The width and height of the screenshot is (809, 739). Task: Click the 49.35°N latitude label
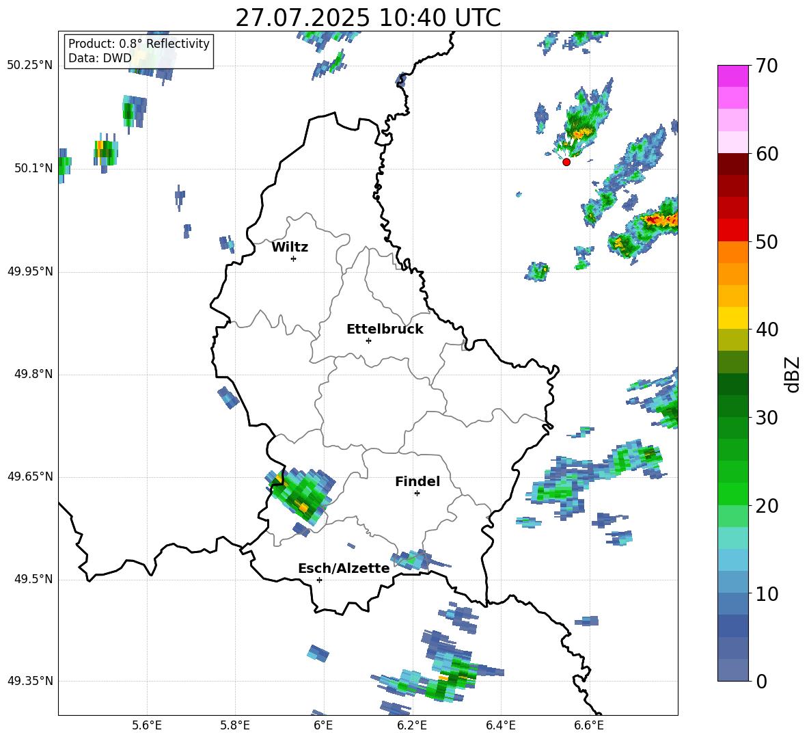click(30, 681)
